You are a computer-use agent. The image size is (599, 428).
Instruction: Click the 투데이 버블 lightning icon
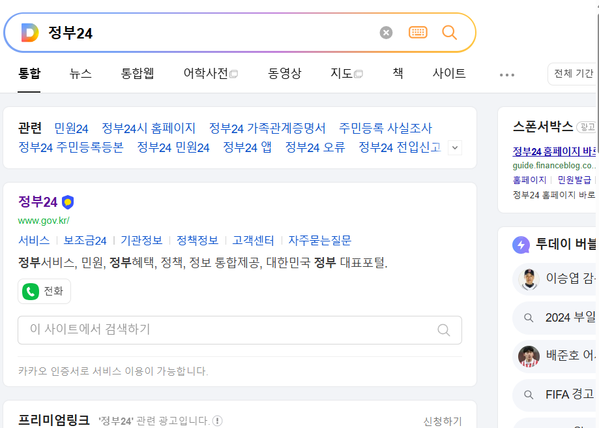pos(520,245)
